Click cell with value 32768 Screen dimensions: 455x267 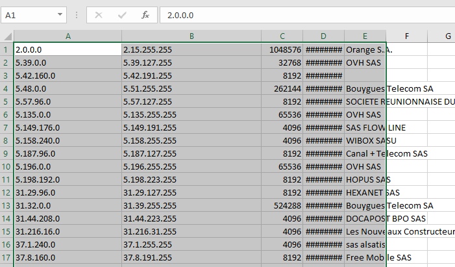[282, 62]
